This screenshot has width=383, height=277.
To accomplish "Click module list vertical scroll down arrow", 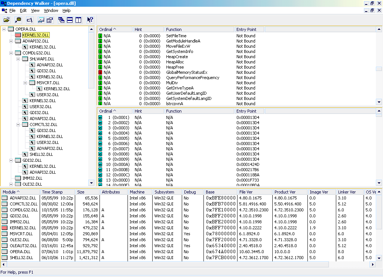I will [379, 258].
